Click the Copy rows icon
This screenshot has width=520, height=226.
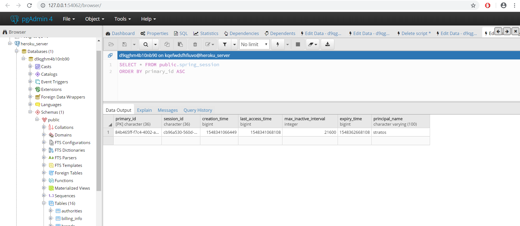pyautogui.click(x=167, y=44)
